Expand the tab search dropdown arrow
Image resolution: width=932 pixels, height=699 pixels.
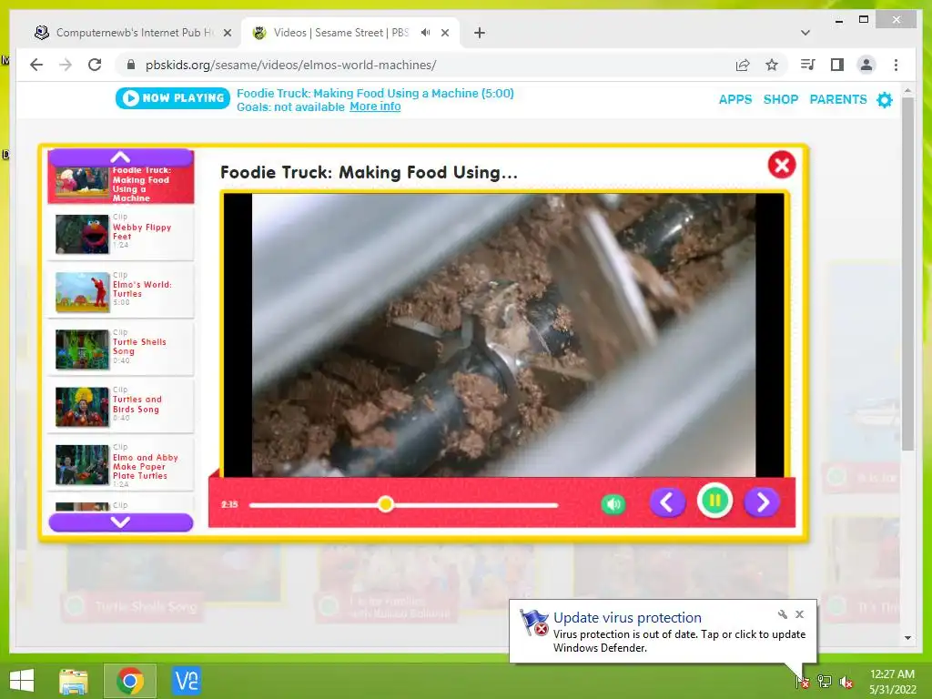(x=805, y=33)
